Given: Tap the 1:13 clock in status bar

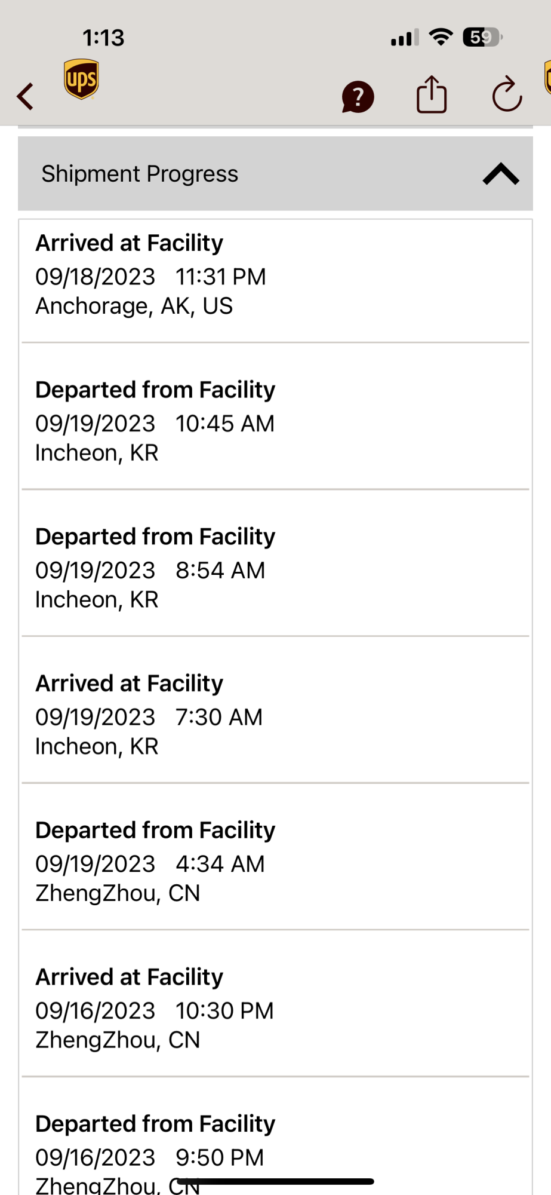Looking at the screenshot, I should point(103,38).
